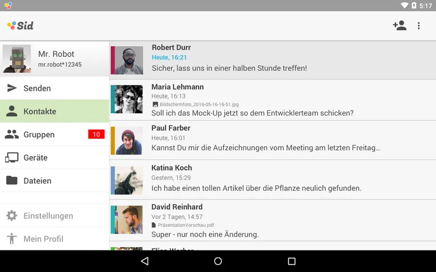Open Mein Profil in the side menu
The width and height of the screenshot is (436, 272).
coord(54,239)
